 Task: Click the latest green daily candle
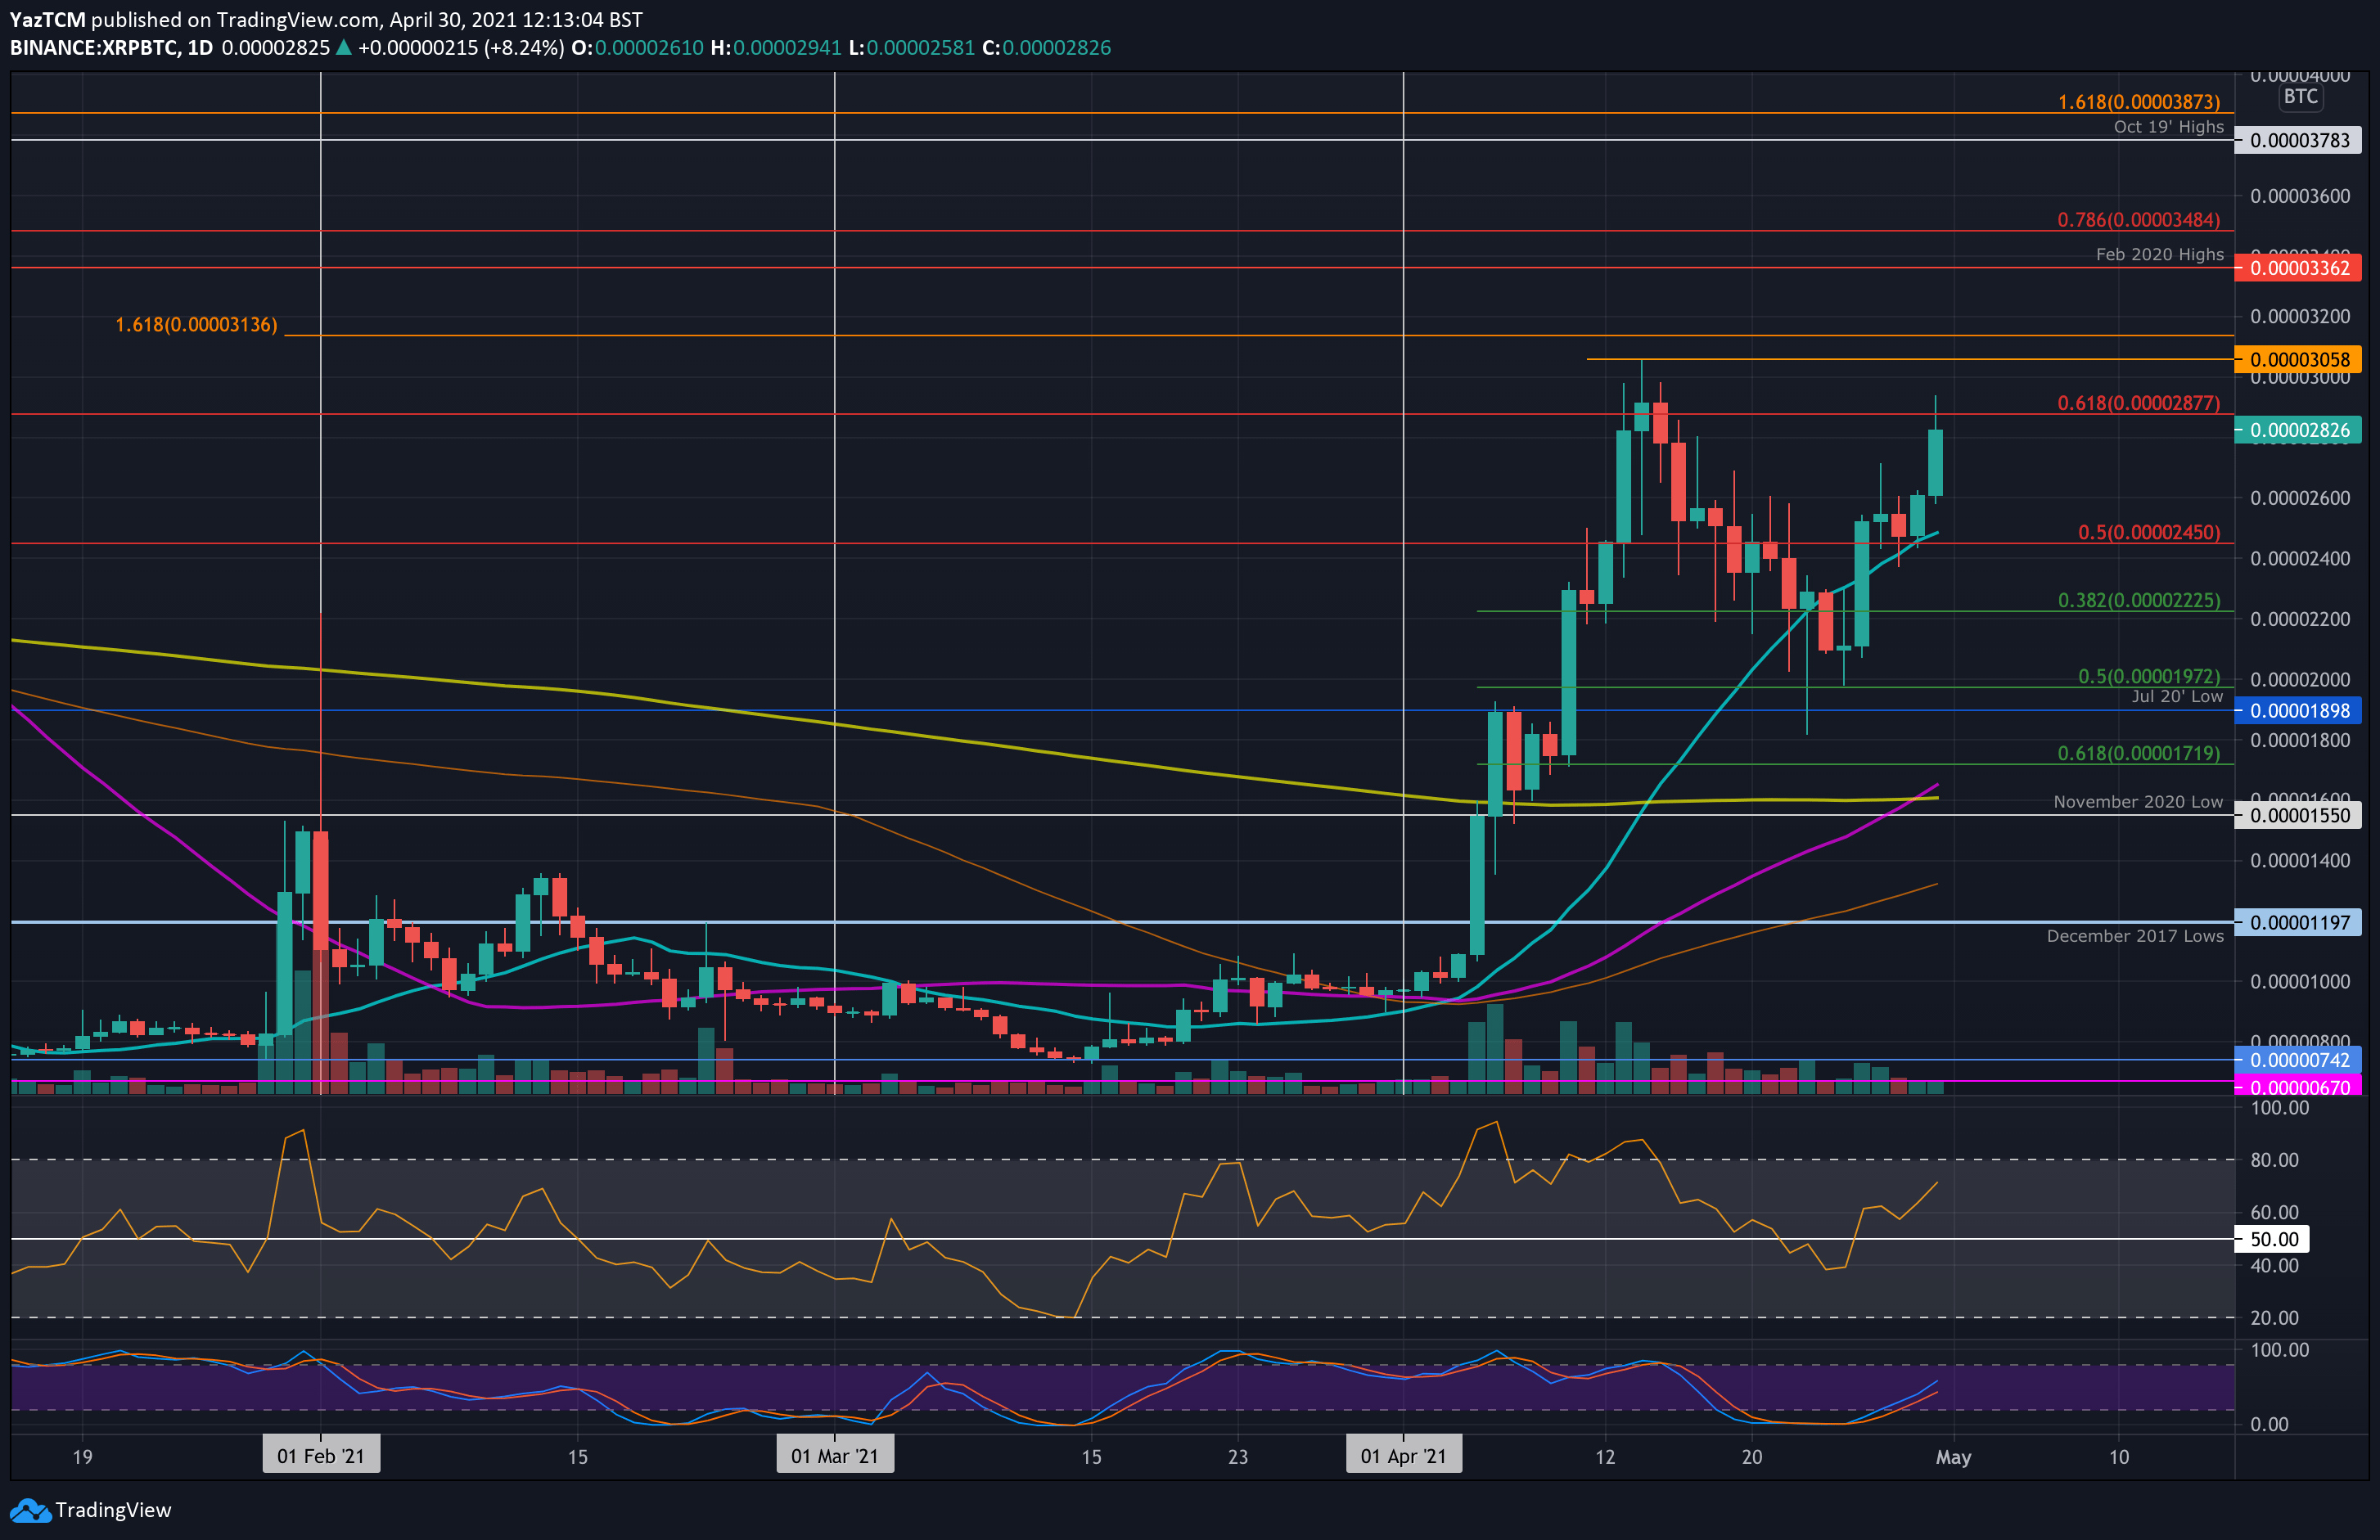1935,463
